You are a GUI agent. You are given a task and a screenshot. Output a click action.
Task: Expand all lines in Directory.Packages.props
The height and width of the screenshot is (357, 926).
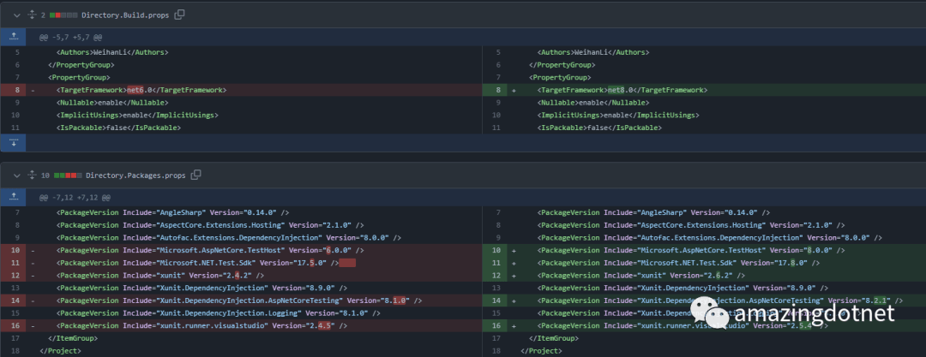coord(30,175)
